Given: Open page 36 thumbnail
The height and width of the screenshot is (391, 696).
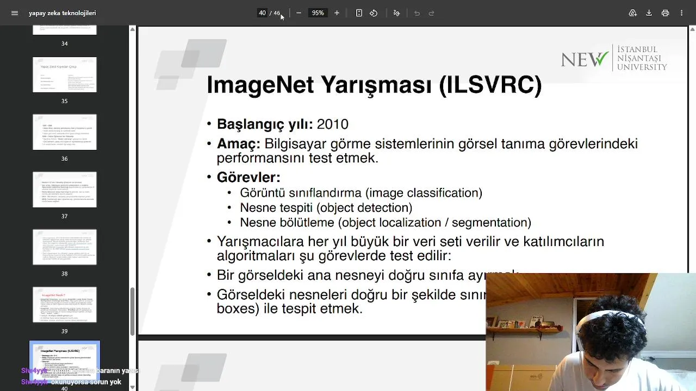Looking at the screenshot, I should coord(65,132).
